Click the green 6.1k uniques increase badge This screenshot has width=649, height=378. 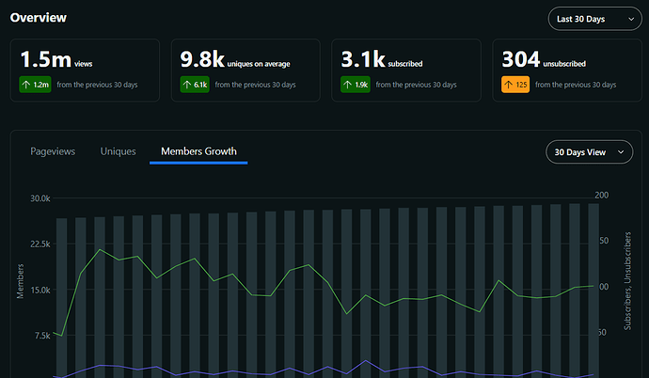pos(195,85)
